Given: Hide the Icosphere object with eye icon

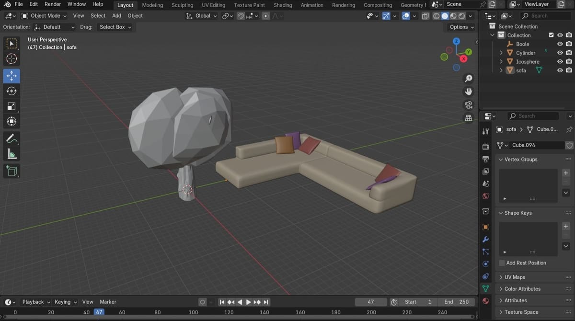Looking at the screenshot, I should click(x=560, y=61).
